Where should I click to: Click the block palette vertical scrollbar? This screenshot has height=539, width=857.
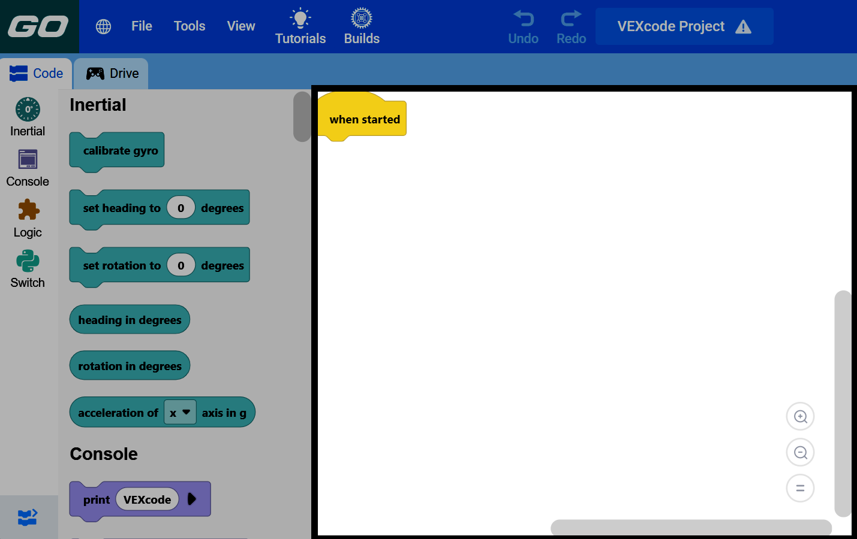click(x=302, y=117)
